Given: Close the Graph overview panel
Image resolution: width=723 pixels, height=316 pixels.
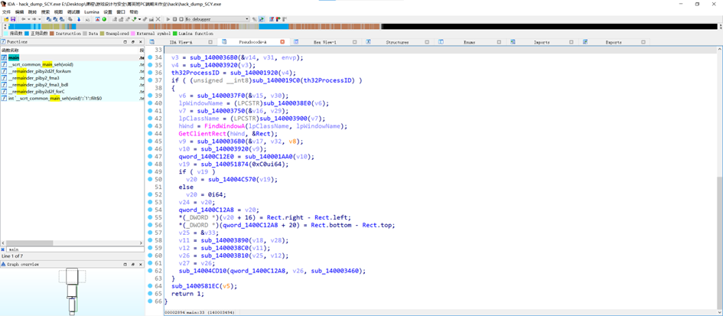Looking at the screenshot, I should 140,264.
